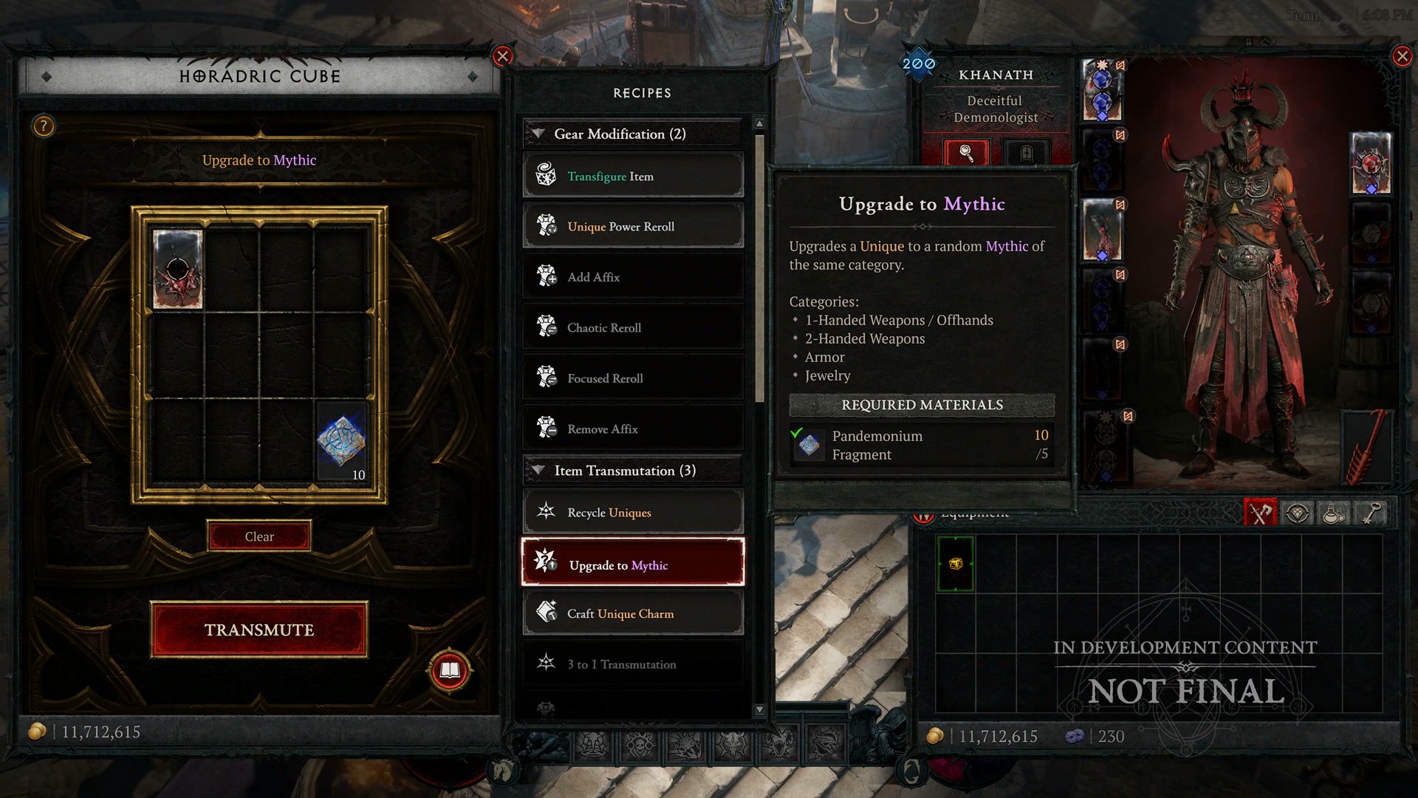Click the Pandemonium Fragment stack in cube

tap(342, 442)
